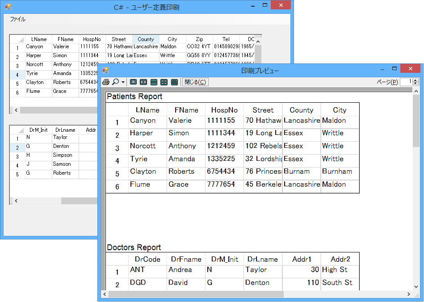Click select-all corner of doctors grid
The image size is (424, 302).
coord(17,130)
